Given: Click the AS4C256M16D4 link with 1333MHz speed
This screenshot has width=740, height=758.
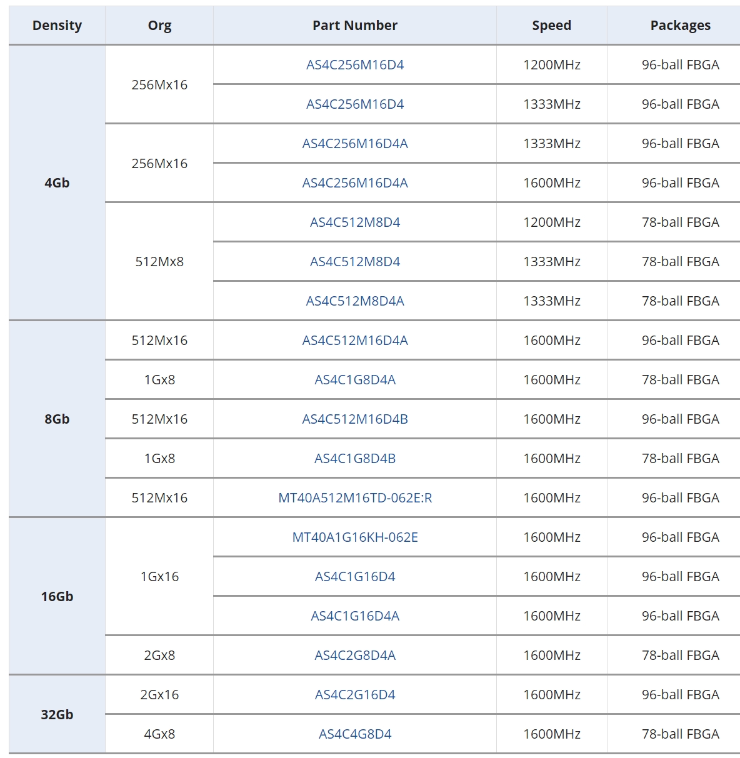Looking at the screenshot, I should click(354, 104).
